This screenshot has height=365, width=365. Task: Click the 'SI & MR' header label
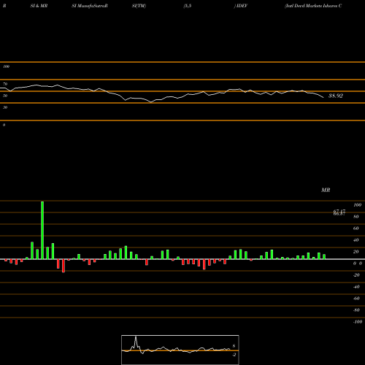click(x=39, y=6)
